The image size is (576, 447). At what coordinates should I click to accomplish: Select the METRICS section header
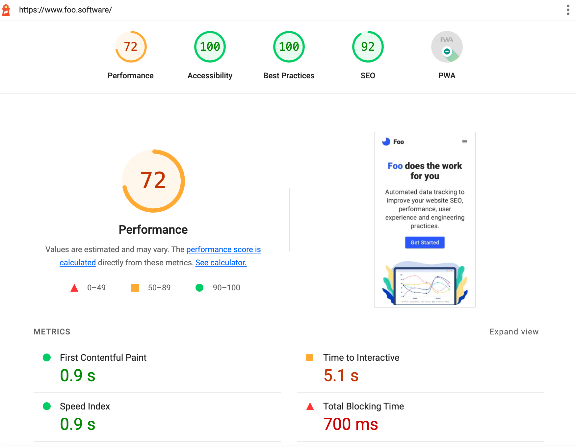pos(52,331)
